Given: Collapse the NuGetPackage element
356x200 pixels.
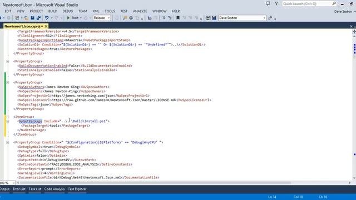Looking at the screenshot, I should click(7, 121).
